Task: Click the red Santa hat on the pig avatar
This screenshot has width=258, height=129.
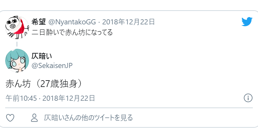Action: click(x=20, y=27)
